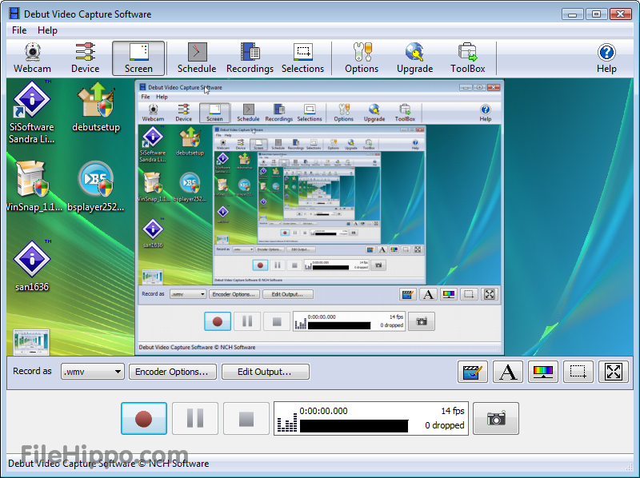
Task: Click the 14 fps frame rate text
Action: pyautogui.click(x=453, y=411)
